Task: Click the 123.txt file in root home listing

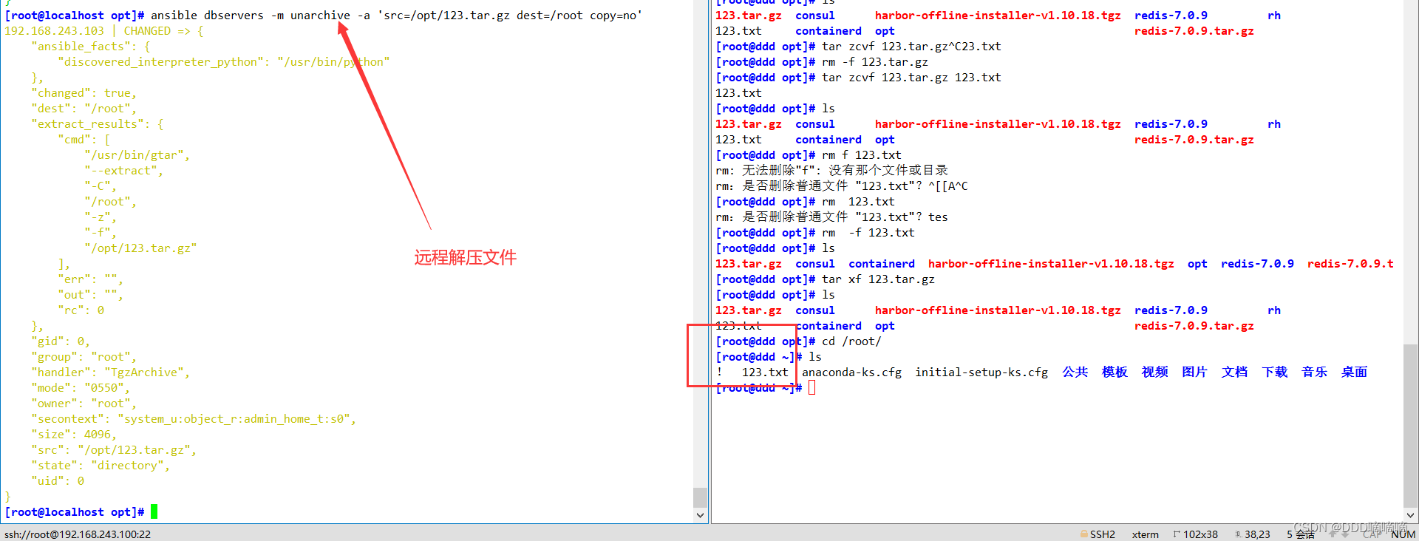Action: tap(765, 372)
